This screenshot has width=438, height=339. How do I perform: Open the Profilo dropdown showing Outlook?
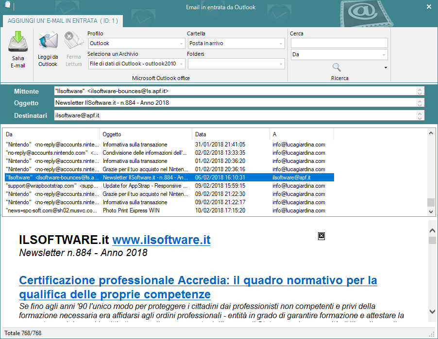181,43
